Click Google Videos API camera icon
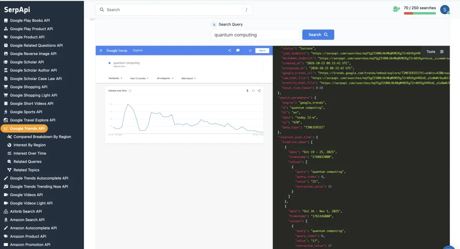The height and width of the screenshot is (249, 460). coord(6,195)
